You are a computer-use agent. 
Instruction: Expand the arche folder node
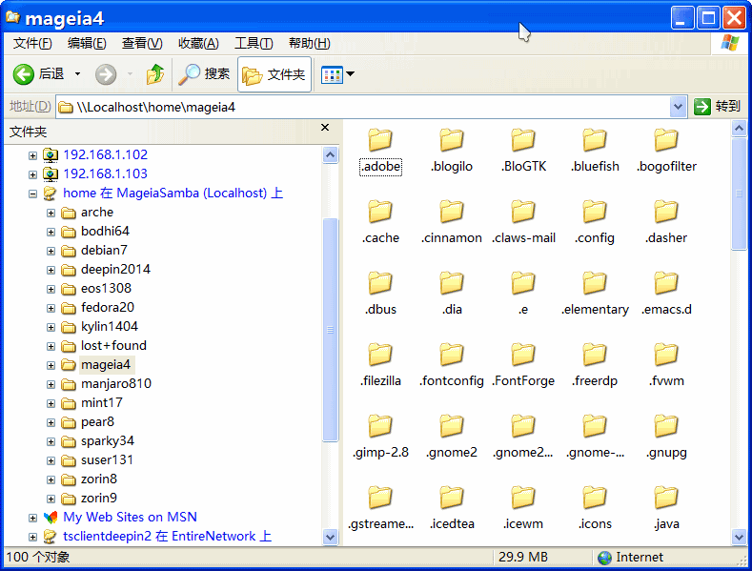tap(51, 213)
